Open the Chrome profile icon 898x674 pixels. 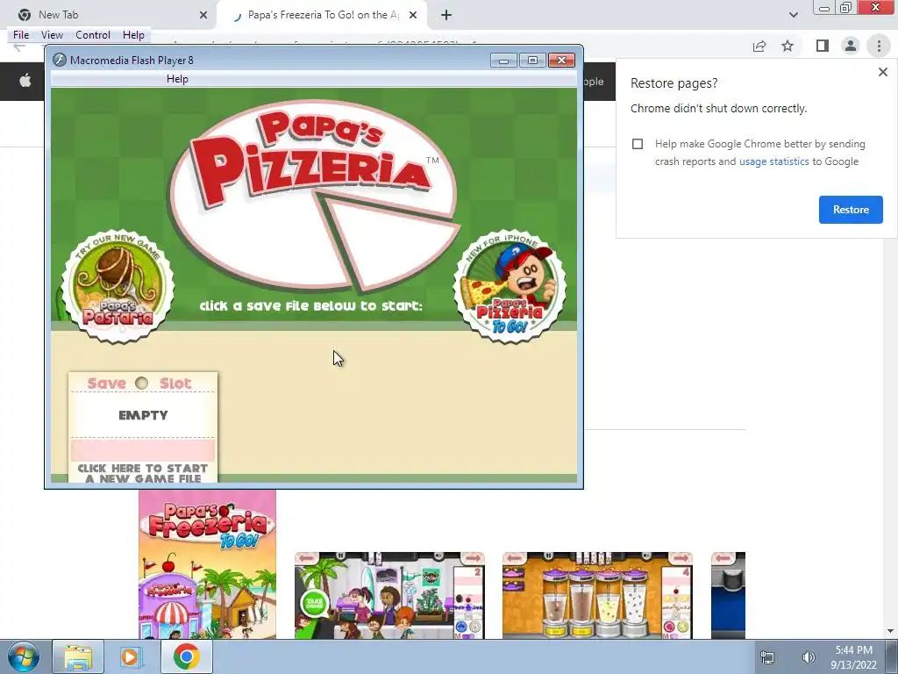tap(851, 46)
